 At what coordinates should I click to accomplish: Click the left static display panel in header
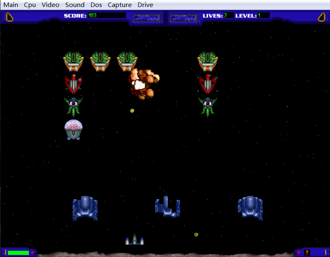[x=147, y=18]
